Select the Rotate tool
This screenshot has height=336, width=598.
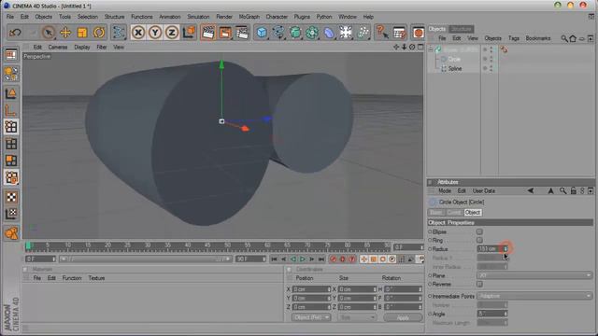point(99,33)
